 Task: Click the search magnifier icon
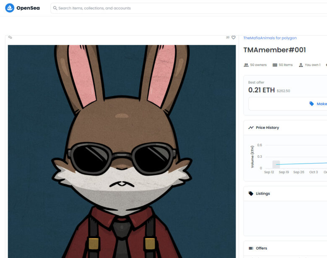55,8
